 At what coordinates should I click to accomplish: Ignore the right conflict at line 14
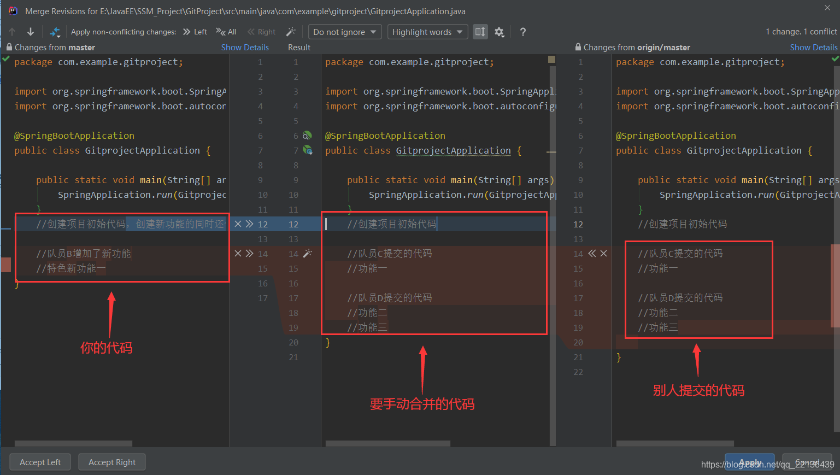pyautogui.click(x=603, y=253)
